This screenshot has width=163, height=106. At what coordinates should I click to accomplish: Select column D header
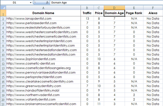point(114,8)
